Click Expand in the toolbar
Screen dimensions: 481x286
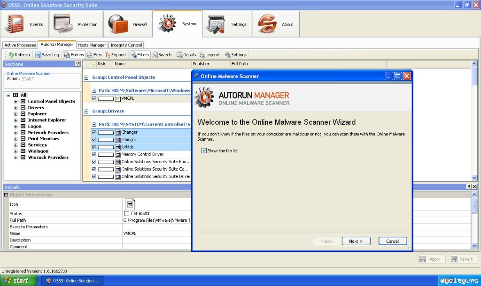(x=116, y=54)
